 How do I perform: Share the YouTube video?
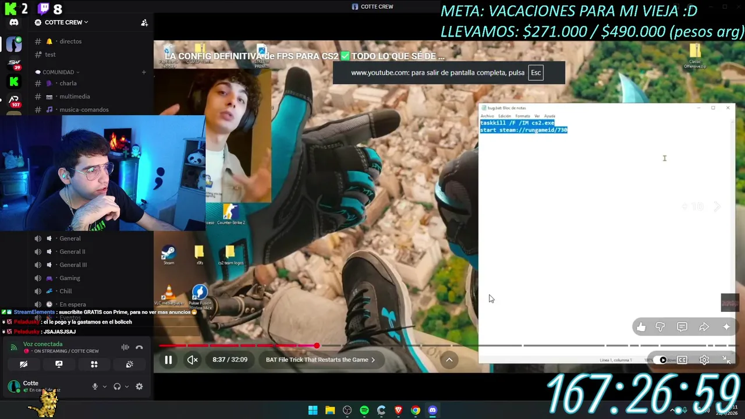(x=704, y=327)
